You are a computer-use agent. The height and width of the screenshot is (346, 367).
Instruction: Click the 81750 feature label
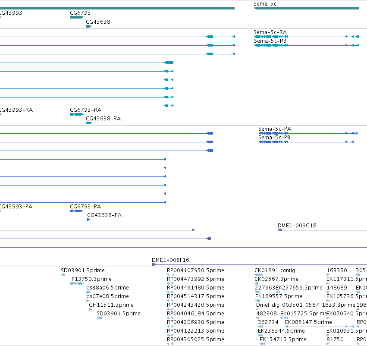click(335, 340)
